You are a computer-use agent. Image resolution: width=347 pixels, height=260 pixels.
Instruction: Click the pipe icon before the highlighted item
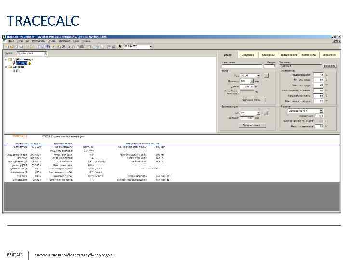(x=14, y=63)
